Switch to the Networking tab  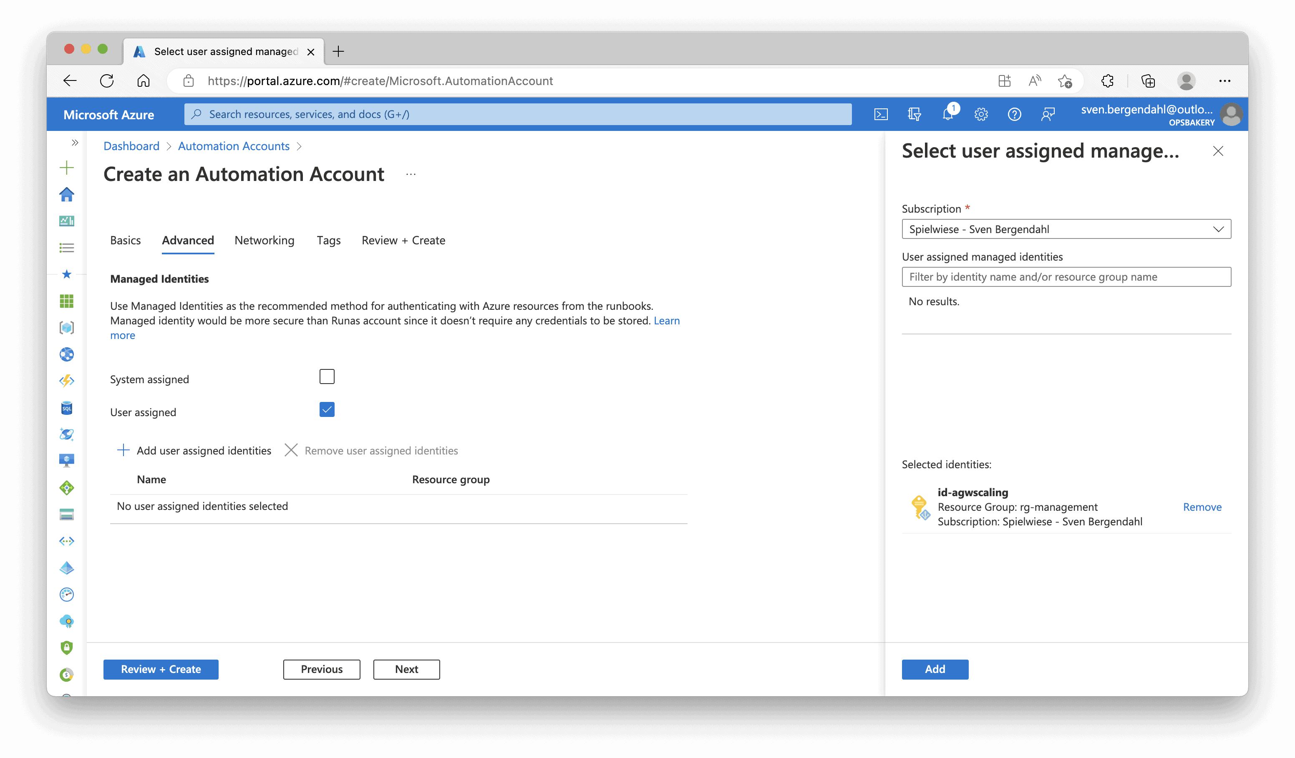tap(264, 240)
